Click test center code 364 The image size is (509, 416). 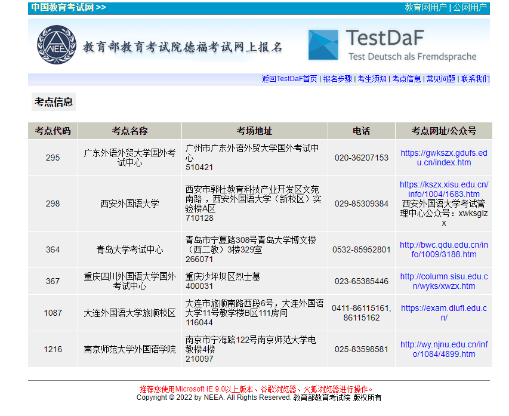tap(53, 249)
